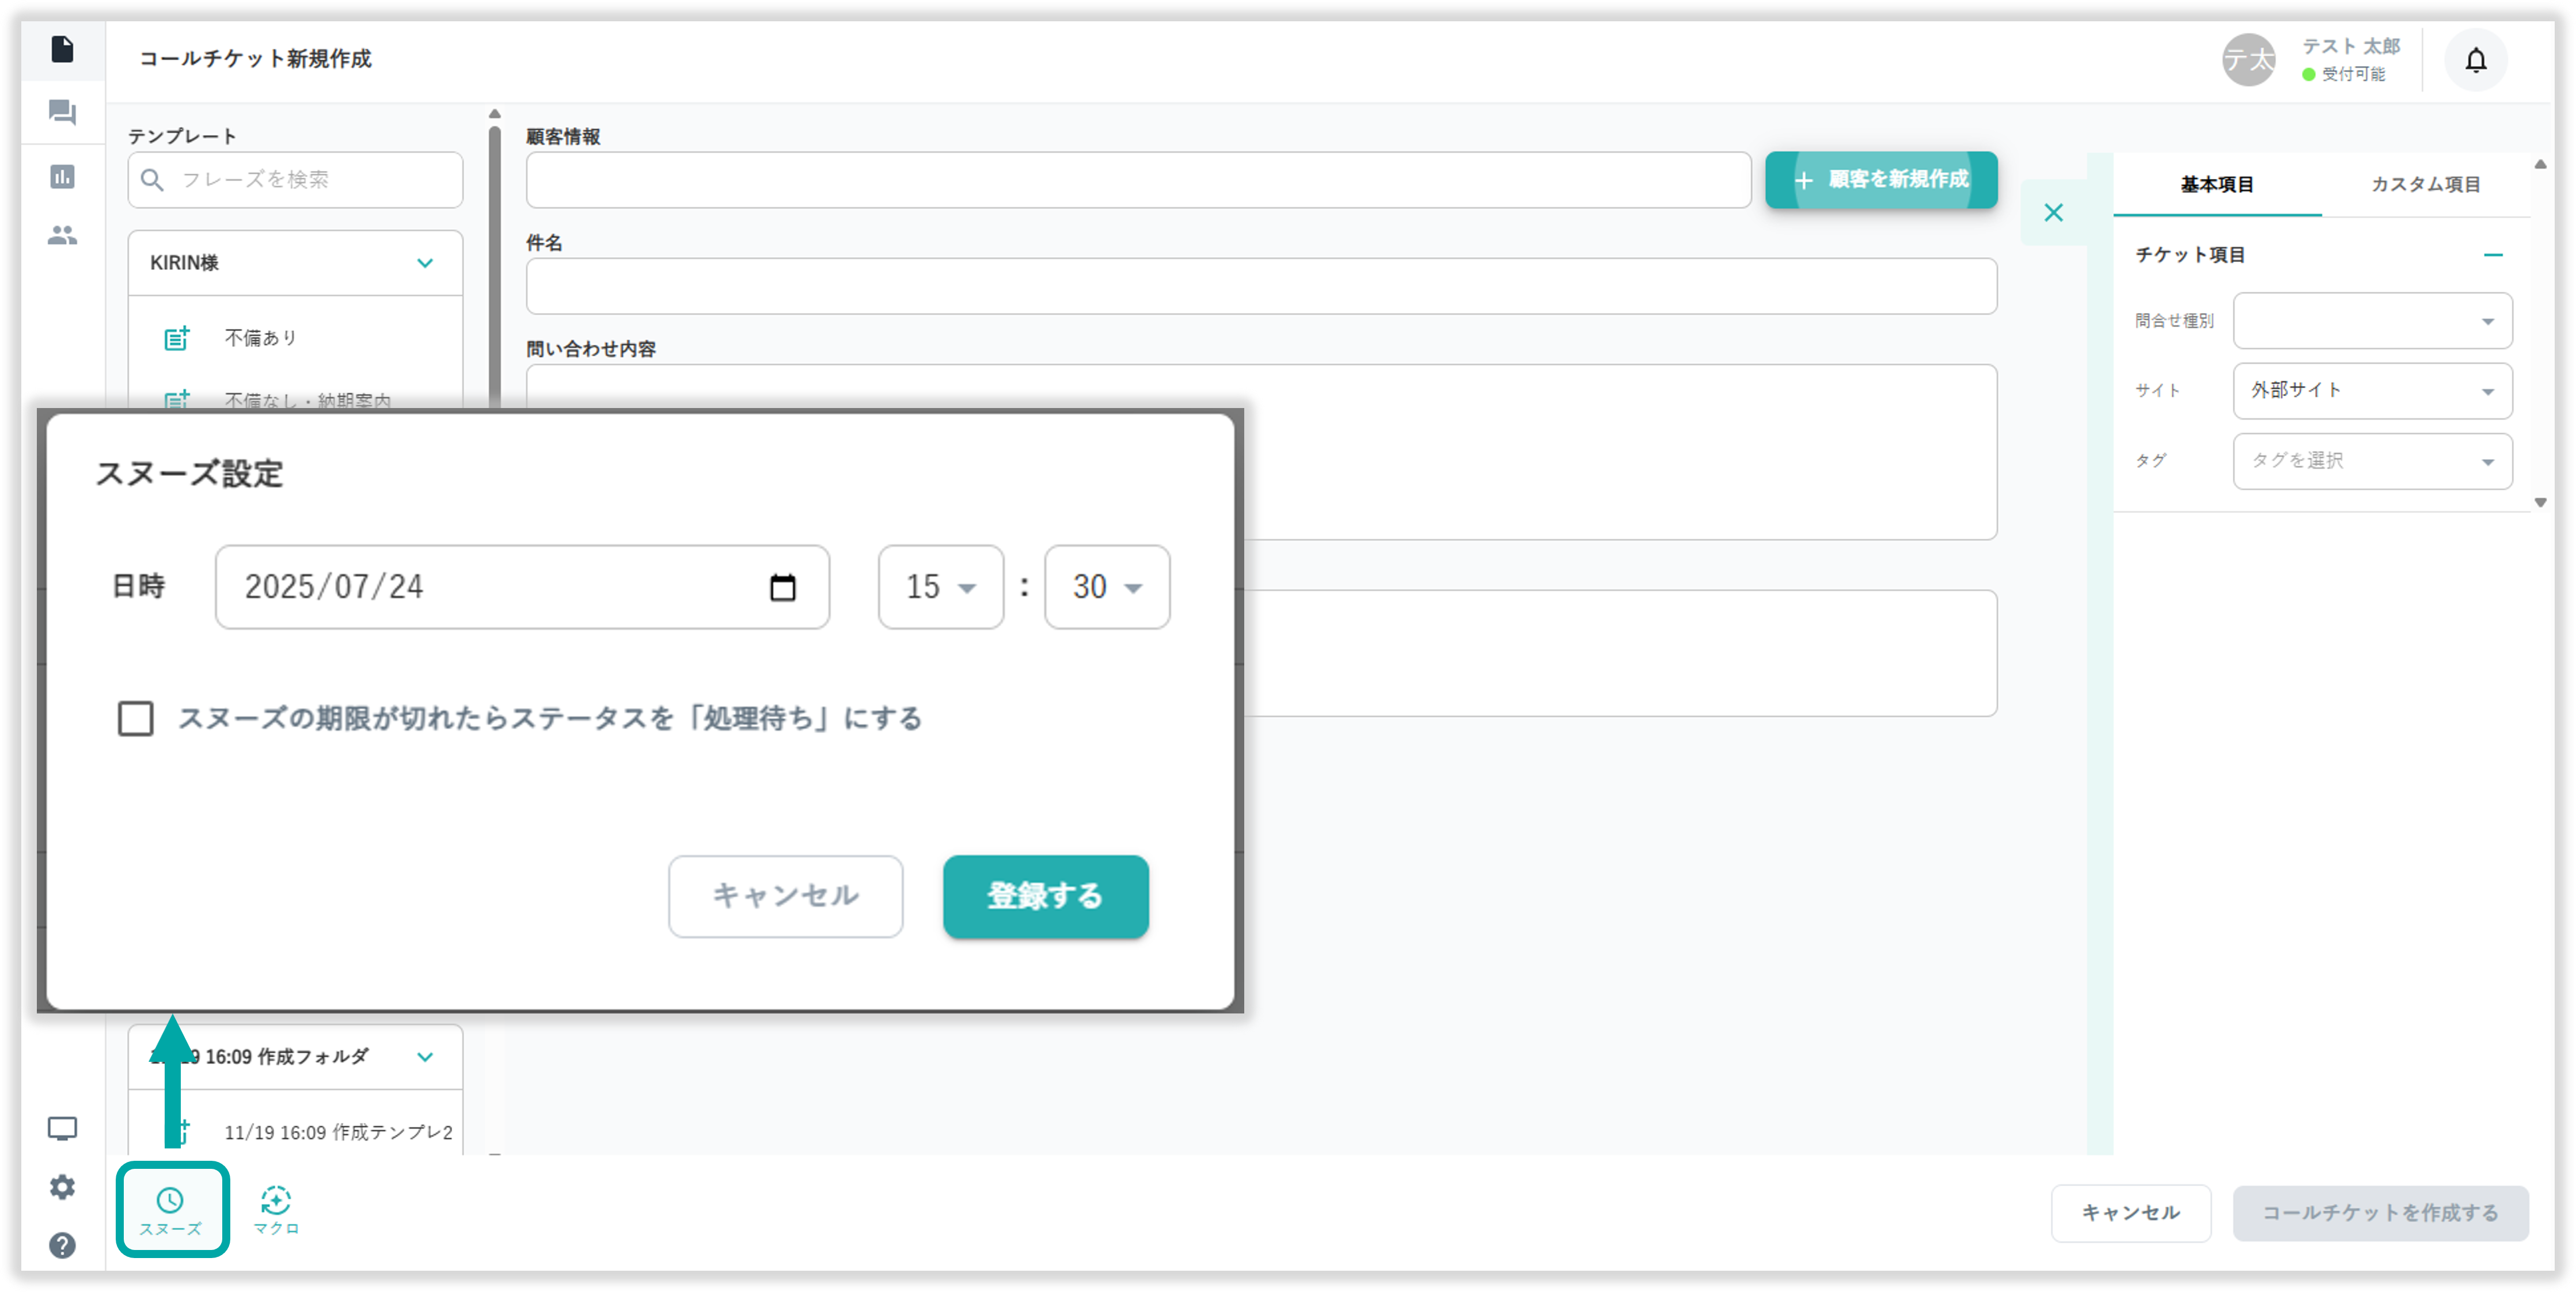Enable status change to 処理待ち checkbox
This screenshot has width=2576, height=1292.
pos(136,718)
